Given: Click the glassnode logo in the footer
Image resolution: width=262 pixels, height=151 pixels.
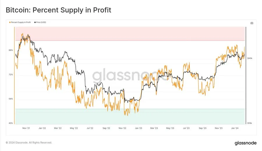Looking at the screenshot, I should coord(245,143).
